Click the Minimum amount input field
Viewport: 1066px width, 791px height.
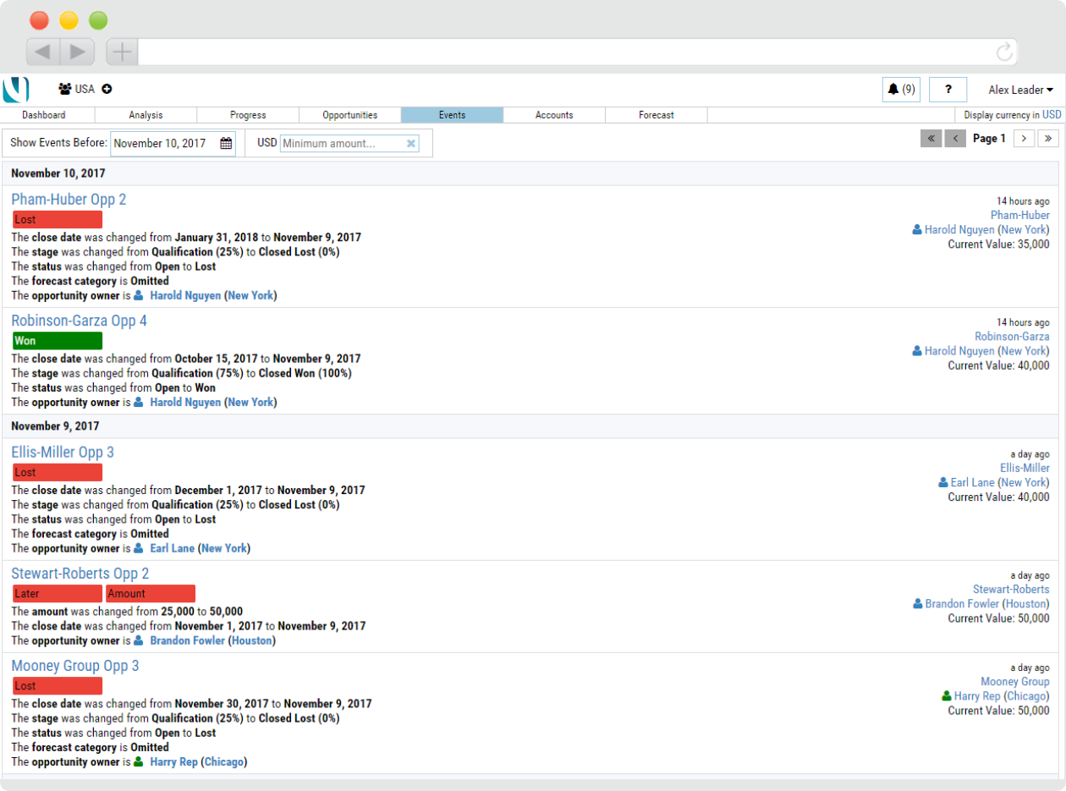tap(342, 144)
